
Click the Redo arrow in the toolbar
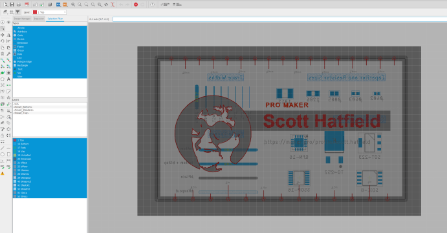click(x=127, y=5)
